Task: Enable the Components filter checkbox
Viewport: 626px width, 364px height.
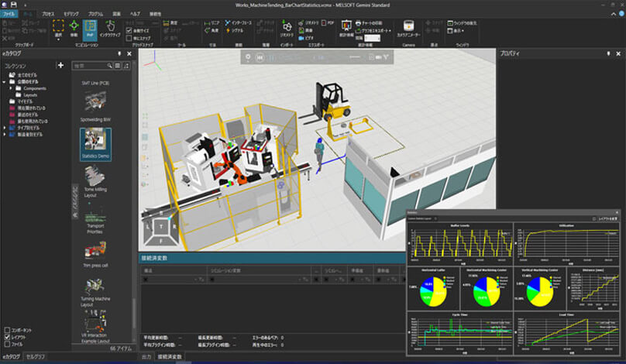Action: (x=8, y=330)
